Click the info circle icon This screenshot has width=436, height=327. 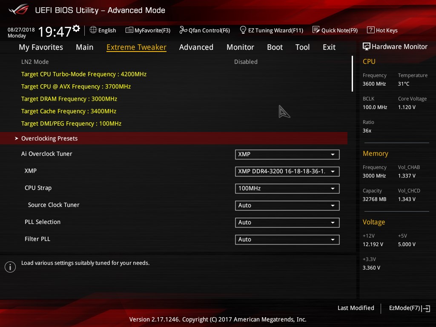10,267
